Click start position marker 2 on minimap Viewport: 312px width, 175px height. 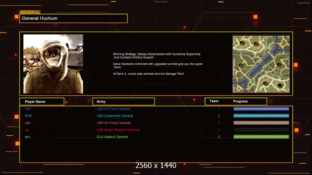coord(242,43)
